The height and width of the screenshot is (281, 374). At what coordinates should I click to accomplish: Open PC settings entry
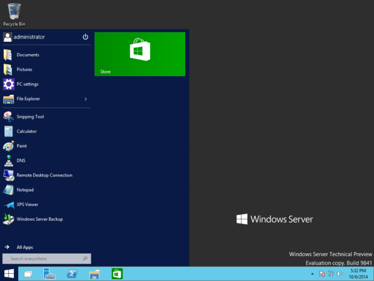(46, 84)
